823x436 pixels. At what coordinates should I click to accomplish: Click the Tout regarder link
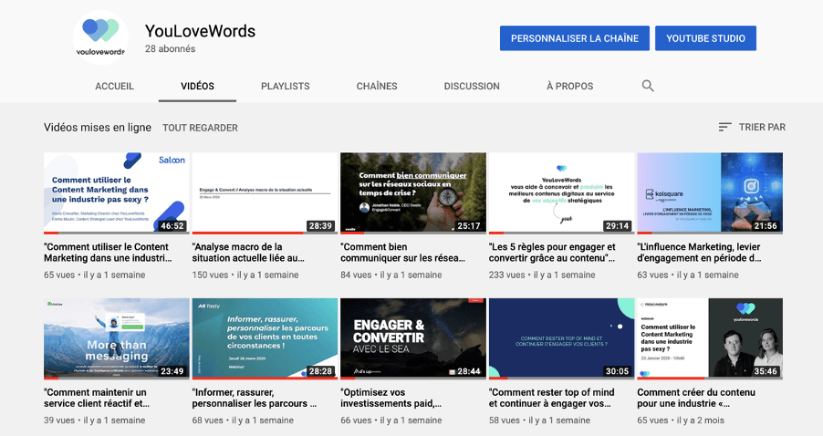tap(200, 128)
